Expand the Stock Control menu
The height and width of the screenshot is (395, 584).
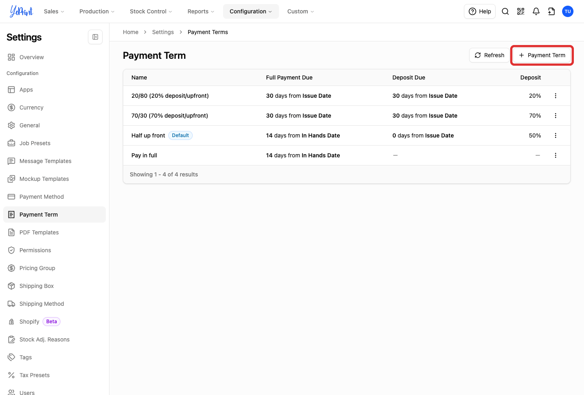[x=151, y=11]
